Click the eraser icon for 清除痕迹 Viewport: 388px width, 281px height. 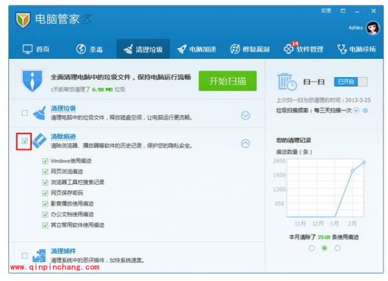39,140
